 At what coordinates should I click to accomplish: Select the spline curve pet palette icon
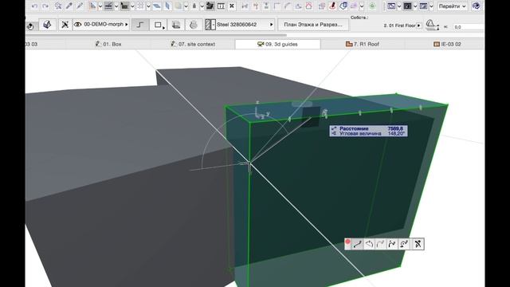pyautogui.click(x=392, y=244)
